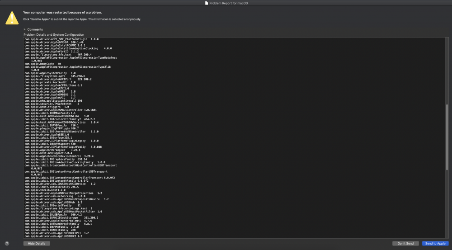Click the com.apple.plugin.IOgPTPPlugin line
Screen dimensions: 452x250
(52, 128)
